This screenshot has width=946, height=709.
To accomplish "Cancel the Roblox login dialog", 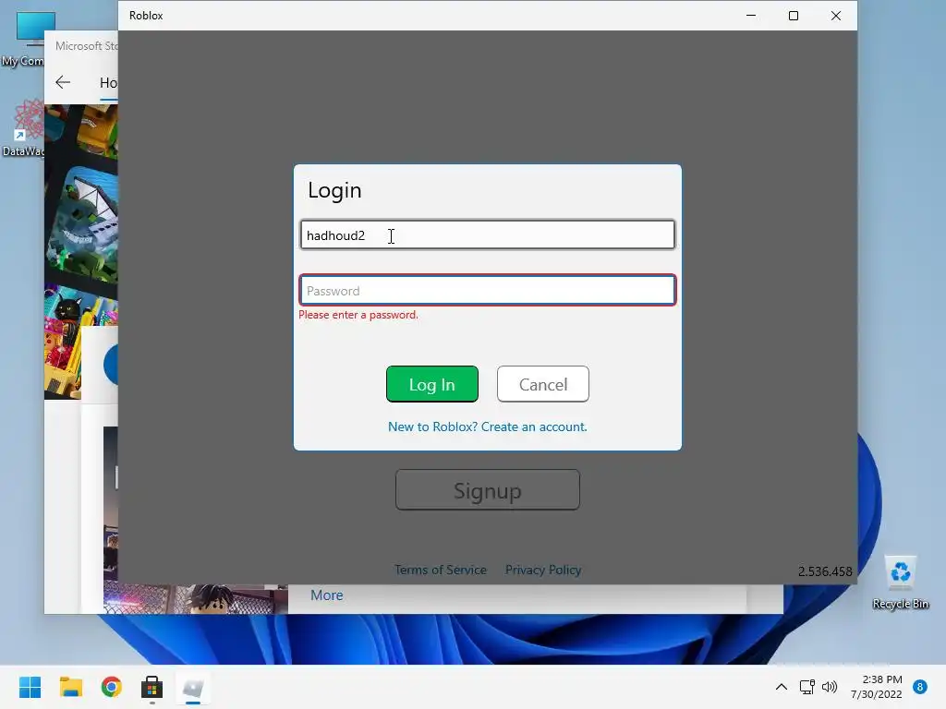I will [x=543, y=384].
